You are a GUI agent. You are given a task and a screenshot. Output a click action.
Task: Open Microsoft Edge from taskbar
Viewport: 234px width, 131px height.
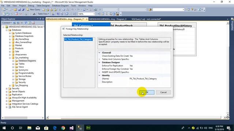pos(55,128)
